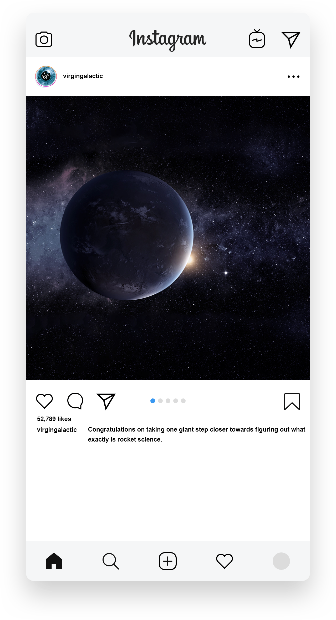
Task: Open post options three-dot menu
Action: 293,77
